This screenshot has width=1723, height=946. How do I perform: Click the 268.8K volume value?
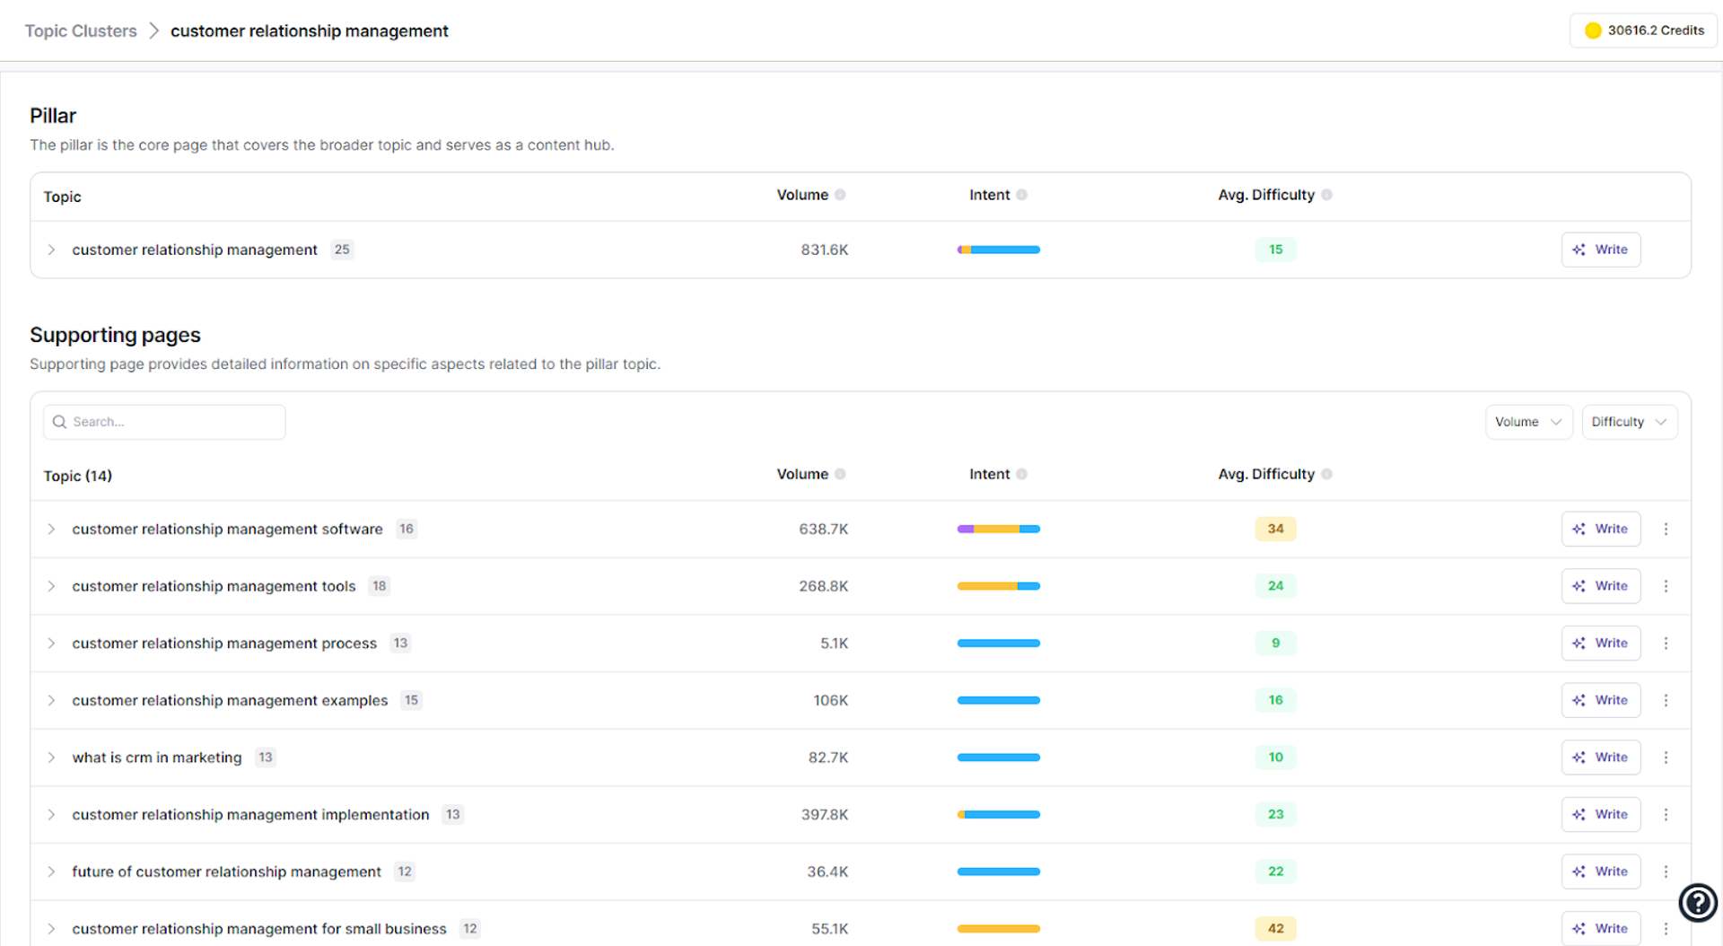pos(823,586)
